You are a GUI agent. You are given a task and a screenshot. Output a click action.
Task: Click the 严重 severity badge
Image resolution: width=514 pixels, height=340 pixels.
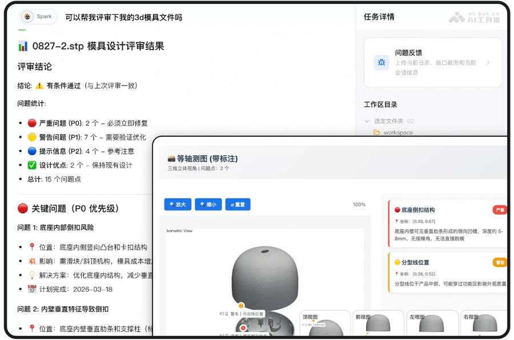[x=500, y=210]
